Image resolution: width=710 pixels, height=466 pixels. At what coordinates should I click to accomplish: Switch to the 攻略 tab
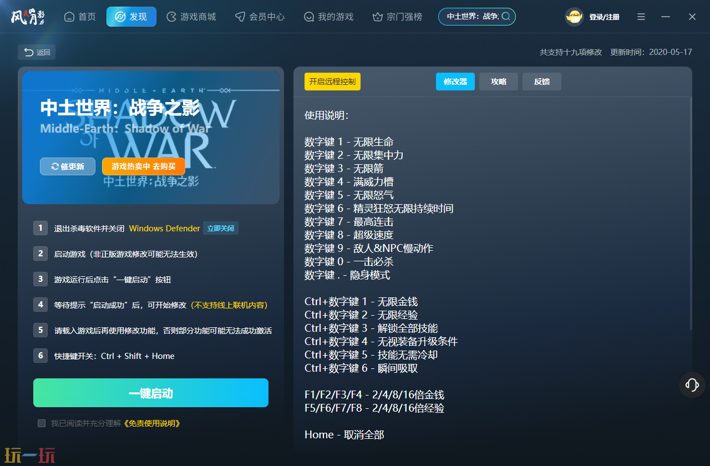click(x=499, y=82)
